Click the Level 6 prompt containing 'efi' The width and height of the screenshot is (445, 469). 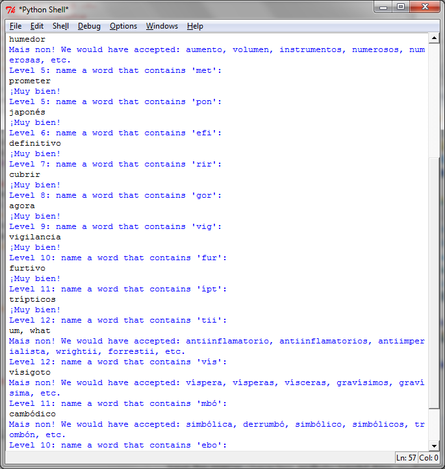pos(116,133)
